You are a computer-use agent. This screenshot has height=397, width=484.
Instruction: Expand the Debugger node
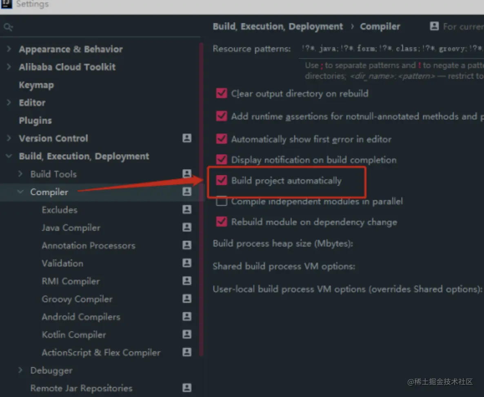tap(20, 370)
